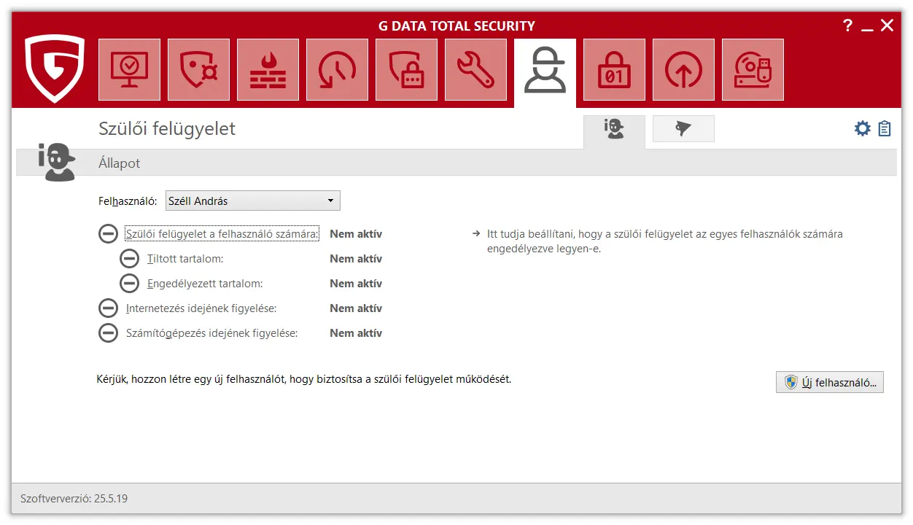Image resolution: width=913 pixels, height=525 pixels.
Task: Switch to the filter funnel tab
Action: tap(683, 129)
